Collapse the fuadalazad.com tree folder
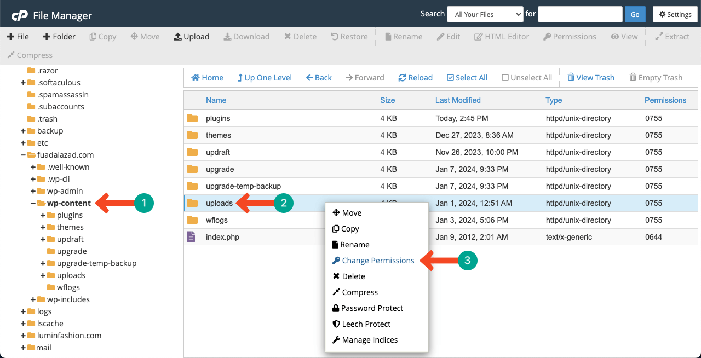The height and width of the screenshot is (358, 701). pyautogui.click(x=23, y=155)
